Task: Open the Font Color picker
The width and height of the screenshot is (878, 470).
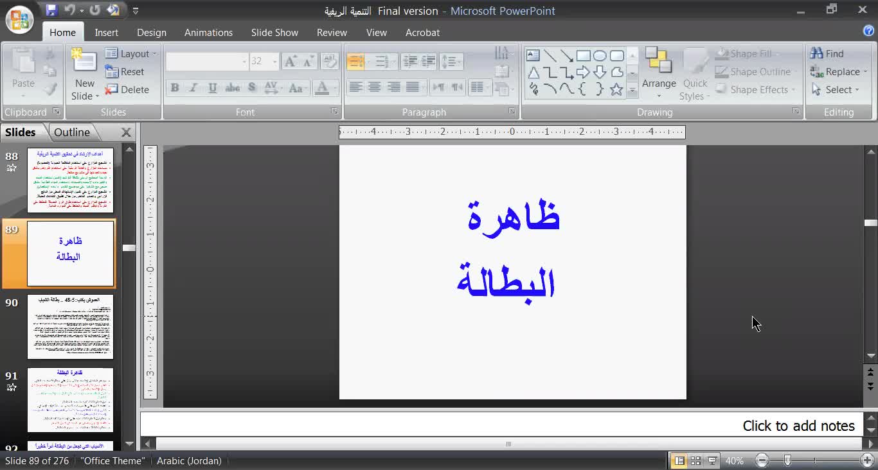Action: coord(325,87)
